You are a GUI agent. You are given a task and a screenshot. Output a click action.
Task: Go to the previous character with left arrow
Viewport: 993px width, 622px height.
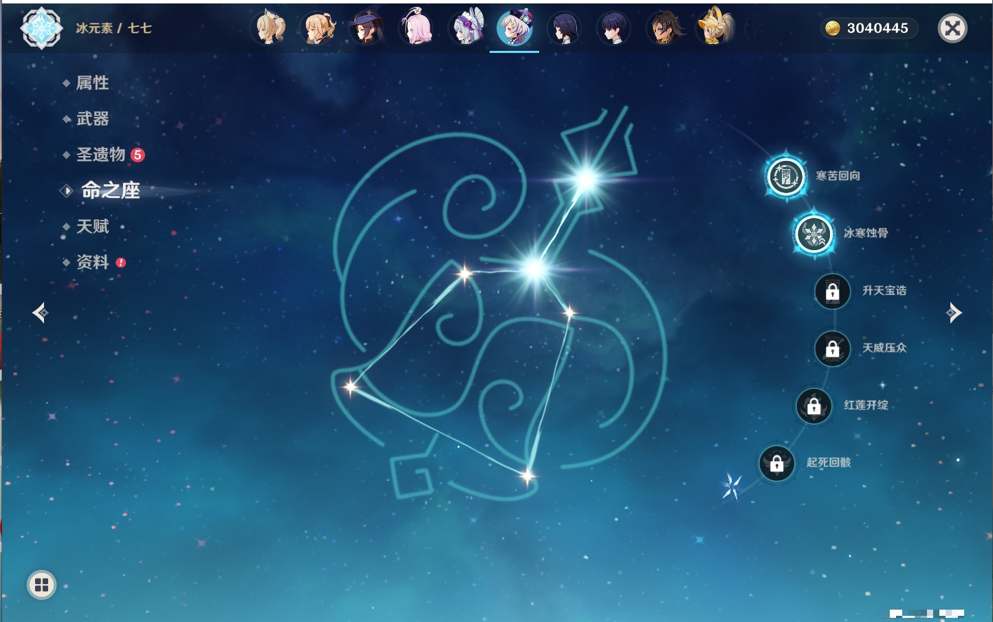point(40,313)
